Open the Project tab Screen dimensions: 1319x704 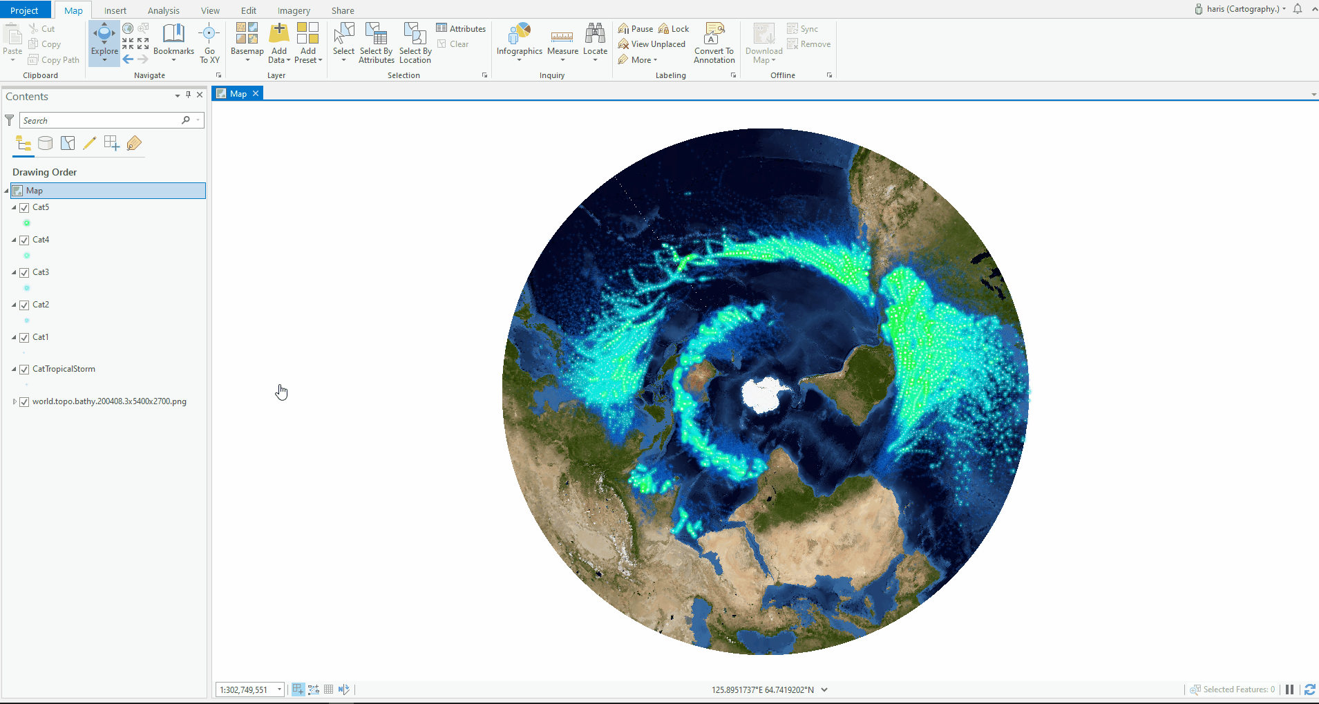click(25, 10)
